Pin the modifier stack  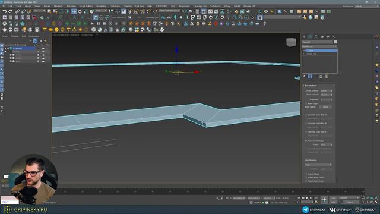[305, 77]
